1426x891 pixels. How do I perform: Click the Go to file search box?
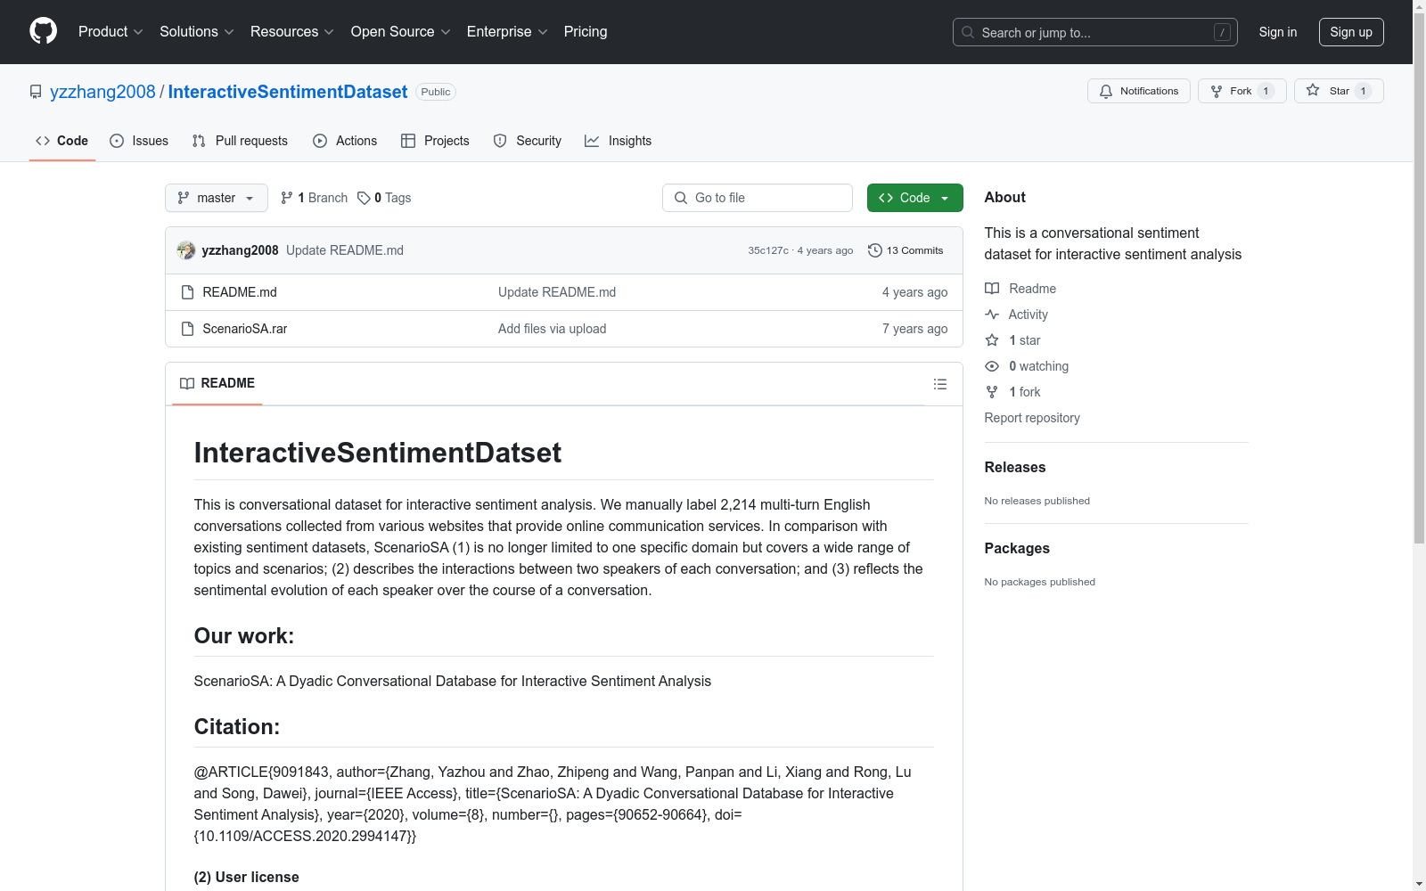pos(758,198)
